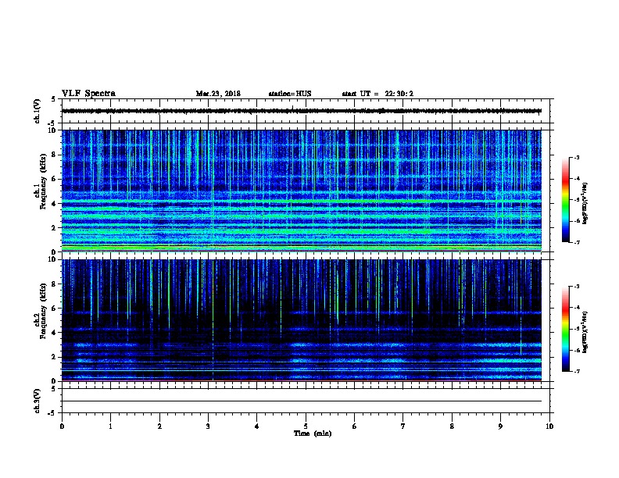Click the "-7" label on ch.1 color bar

pos(576,243)
